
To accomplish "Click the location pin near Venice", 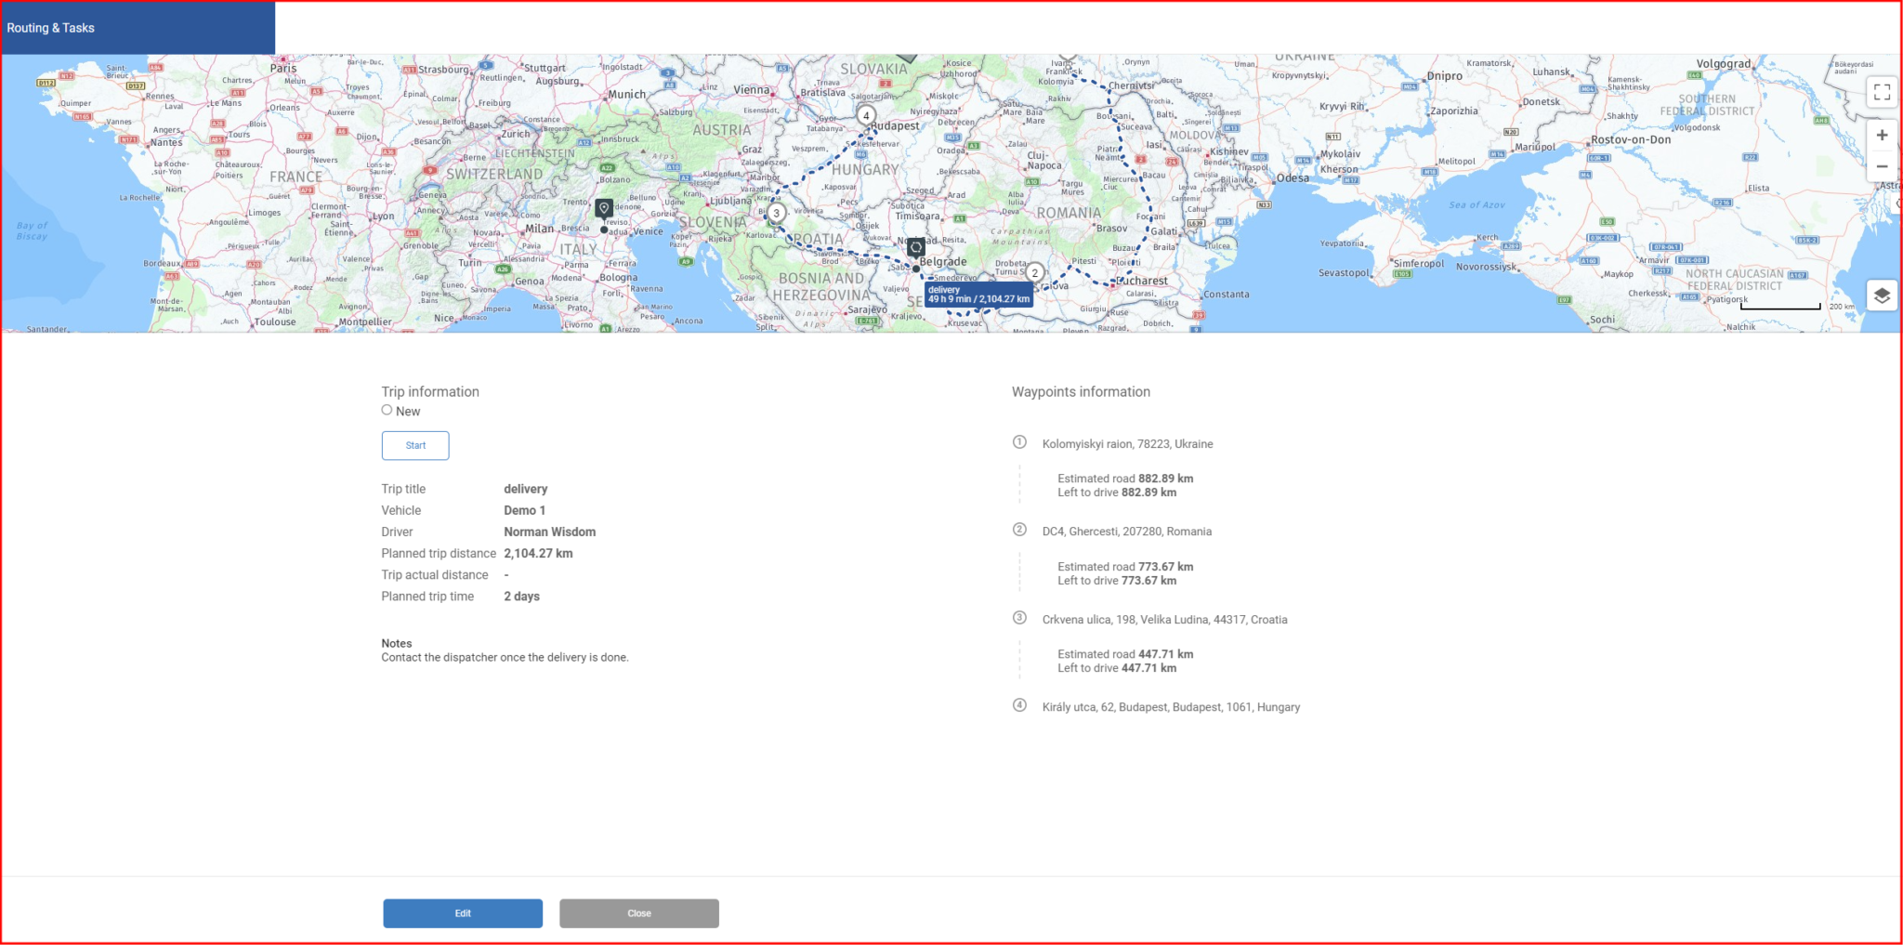I will 604,209.
